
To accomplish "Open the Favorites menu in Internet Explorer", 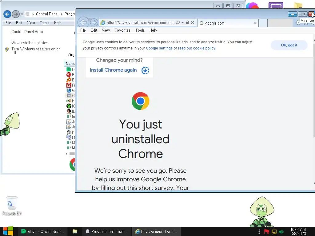I will (x=122, y=30).
